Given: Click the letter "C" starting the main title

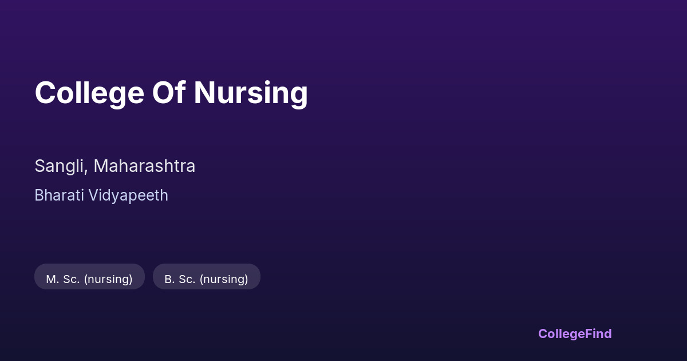Looking at the screenshot, I should (45, 93).
